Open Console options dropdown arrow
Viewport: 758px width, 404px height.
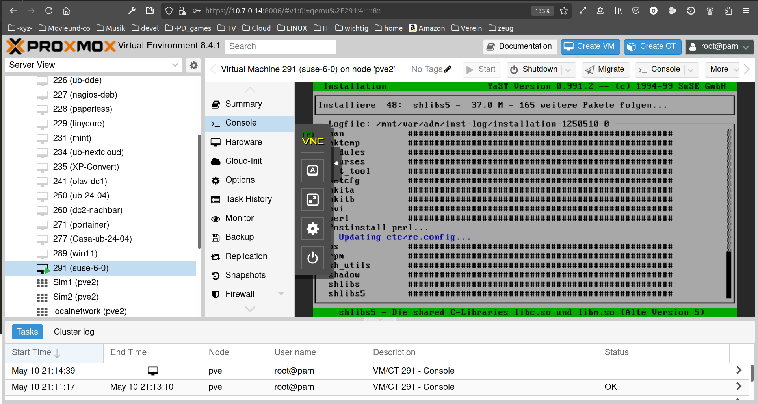[x=691, y=70]
